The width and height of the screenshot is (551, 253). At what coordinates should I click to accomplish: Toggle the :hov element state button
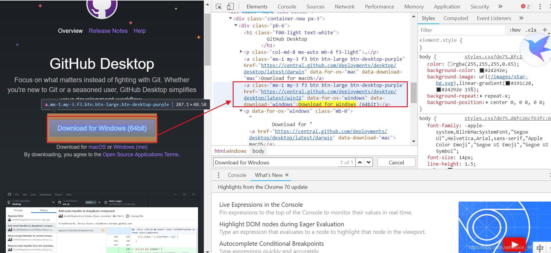point(515,30)
